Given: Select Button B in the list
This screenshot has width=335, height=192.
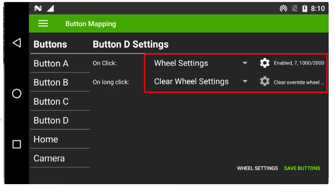Looking at the screenshot, I should 60,83.
